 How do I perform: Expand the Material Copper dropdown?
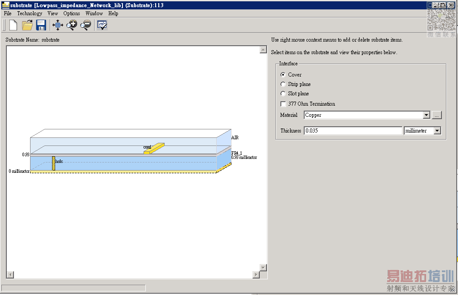tap(427, 115)
